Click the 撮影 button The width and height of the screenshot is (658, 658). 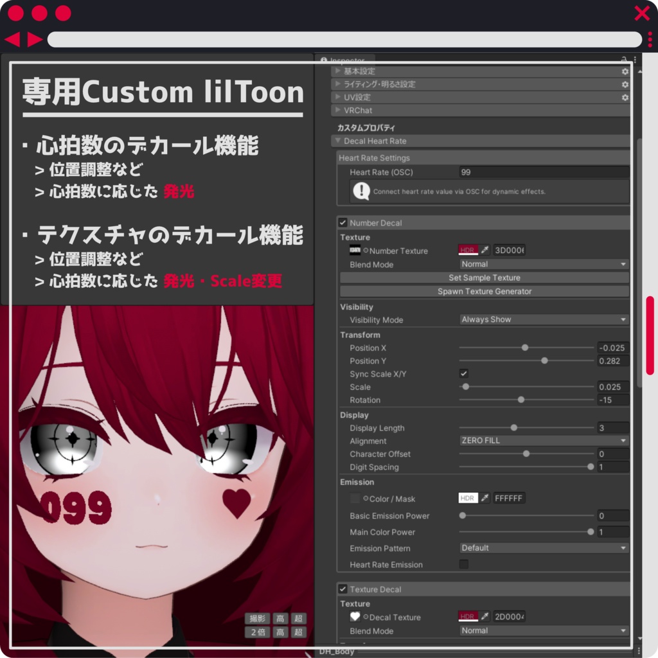257,618
